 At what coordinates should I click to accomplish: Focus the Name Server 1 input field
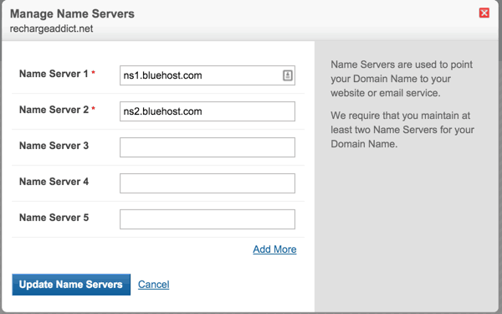tap(207, 75)
